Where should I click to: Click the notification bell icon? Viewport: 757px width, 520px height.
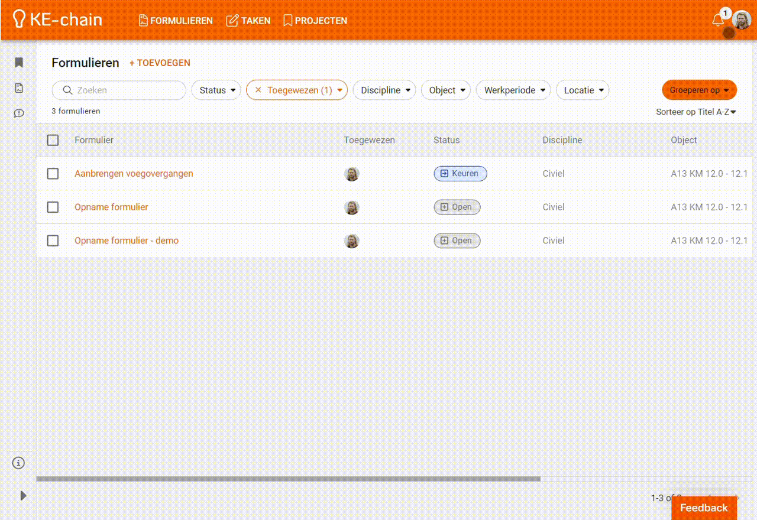coord(718,20)
